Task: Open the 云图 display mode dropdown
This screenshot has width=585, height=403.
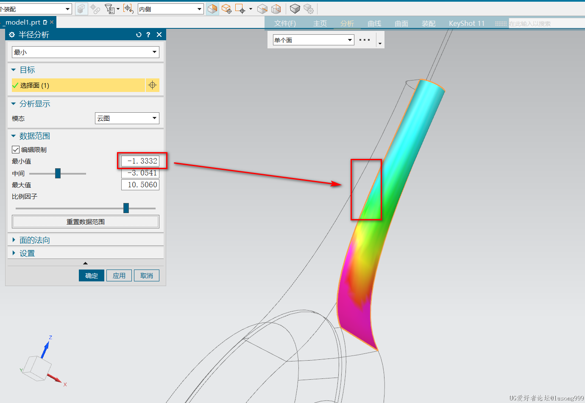Action: point(127,118)
